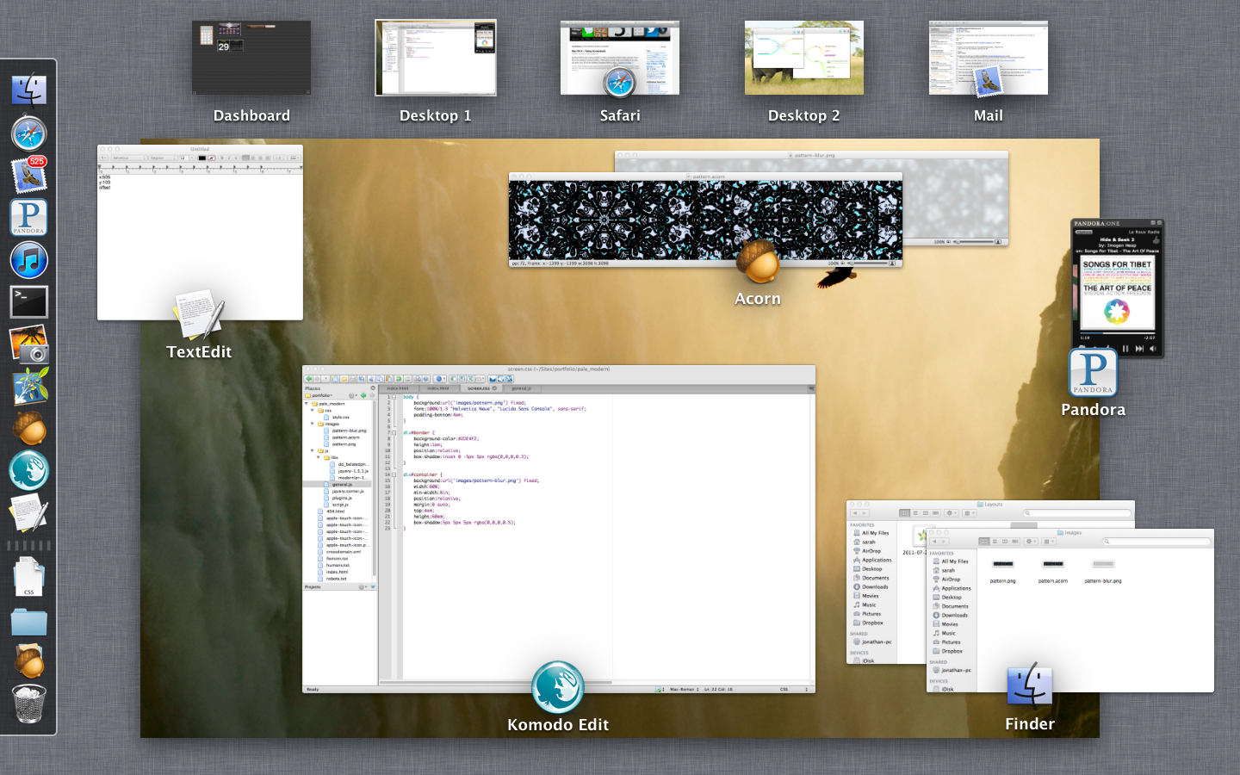The width and height of the screenshot is (1240, 775).
Task: Switch to the Safari full-screen space
Action: pos(620,58)
